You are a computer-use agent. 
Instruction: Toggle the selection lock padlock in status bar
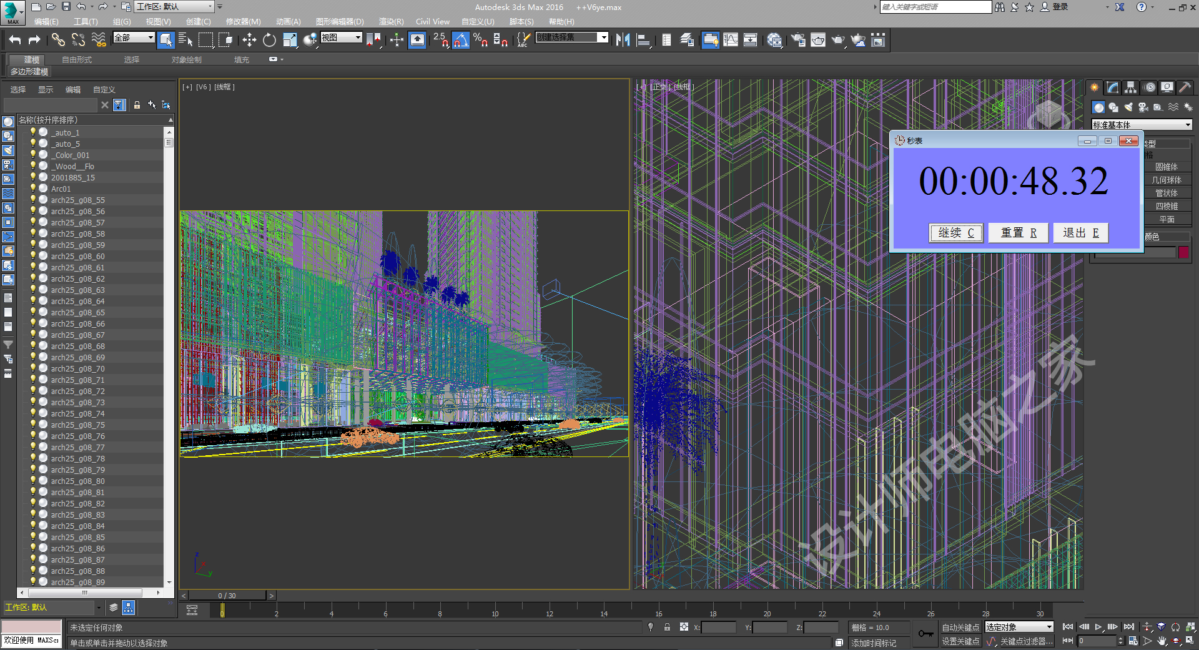(x=667, y=627)
